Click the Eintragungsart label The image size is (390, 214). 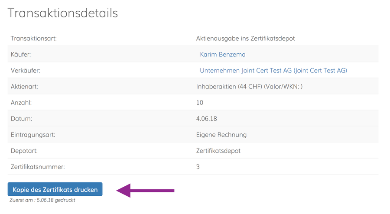33,135
